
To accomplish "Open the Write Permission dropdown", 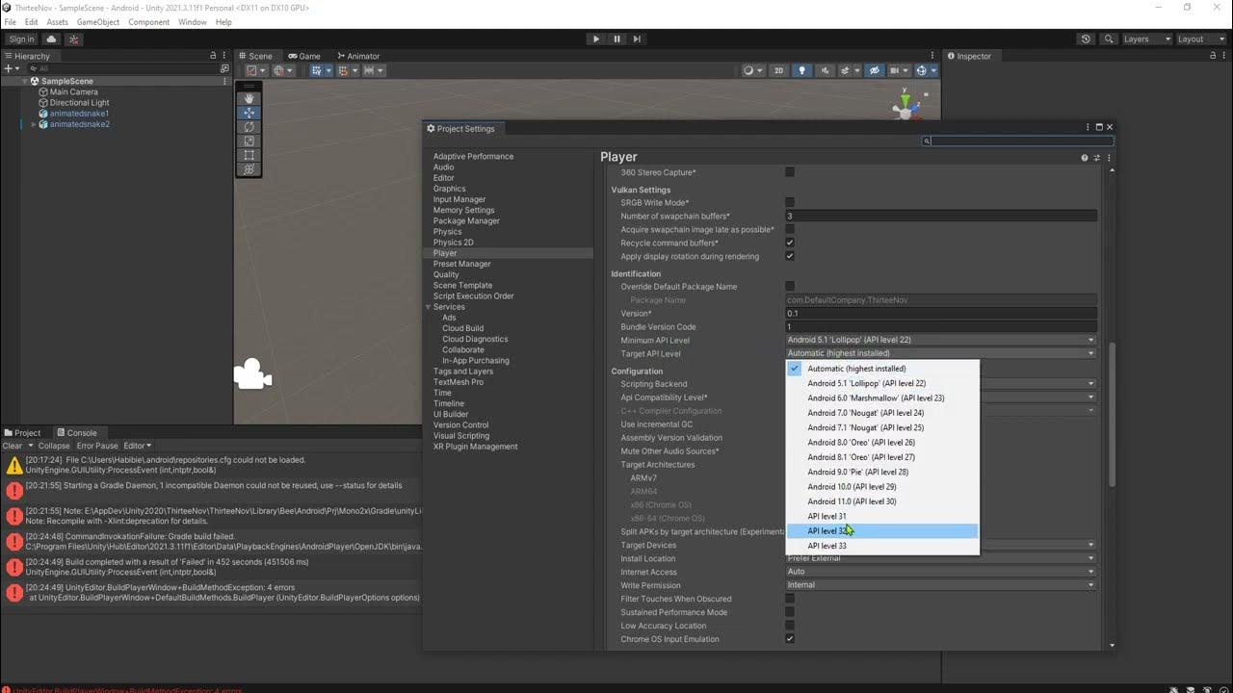I will pyautogui.click(x=941, y=585).
